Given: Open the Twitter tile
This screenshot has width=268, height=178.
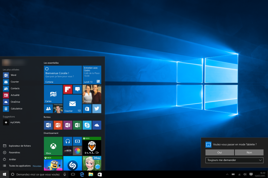Looking at the screenshot, I should (x=97, y=109).
